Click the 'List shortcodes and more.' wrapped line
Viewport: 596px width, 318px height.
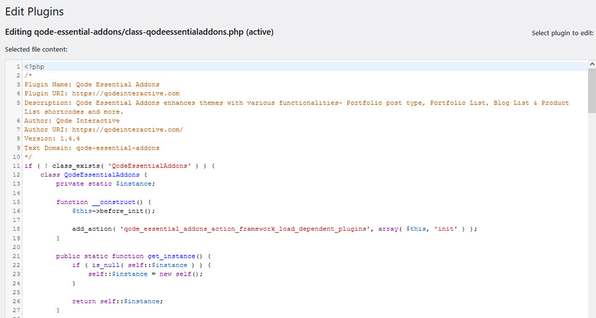click(x=74, y=112)
